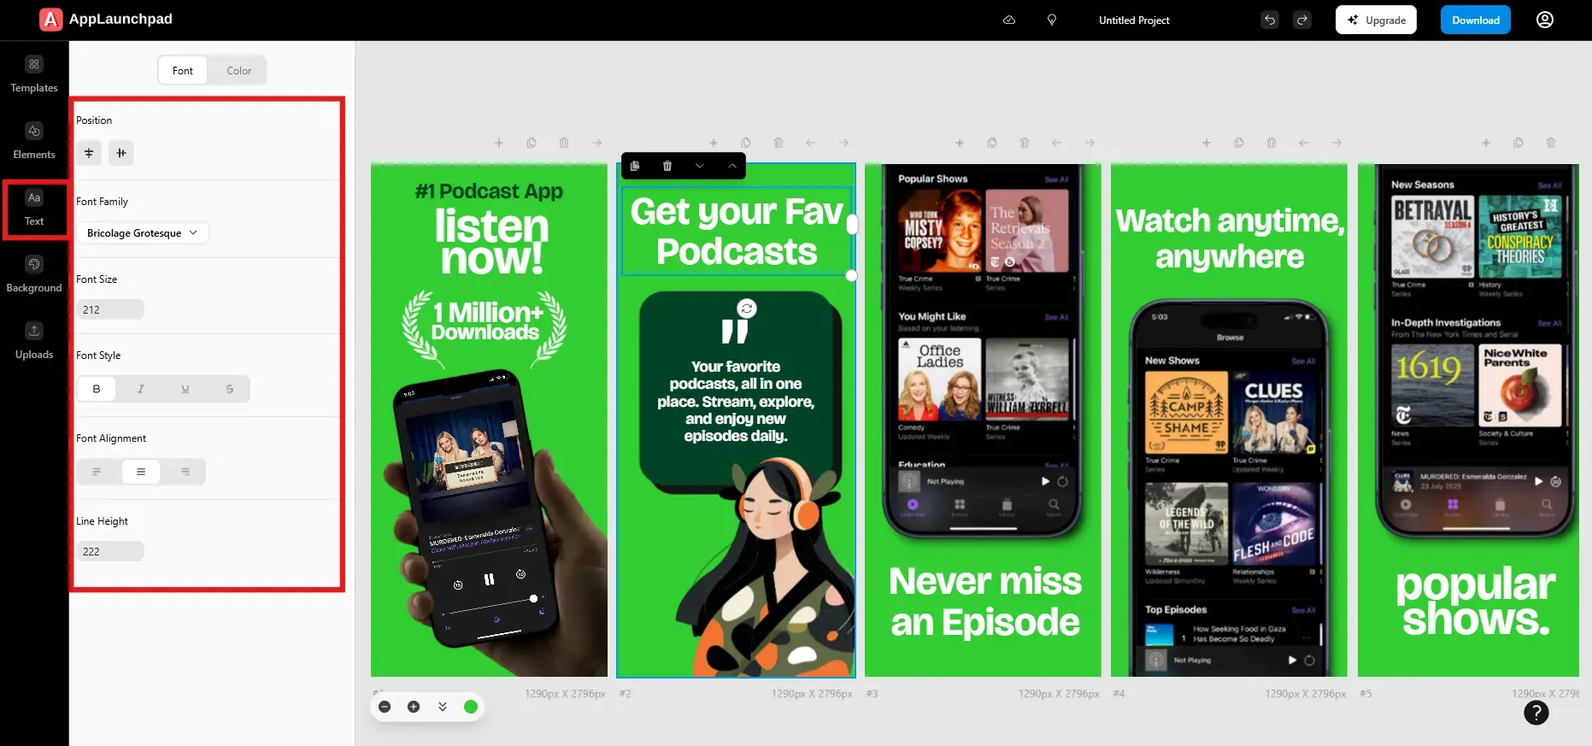Move screenshot #4 to the right

[1336, 143]
